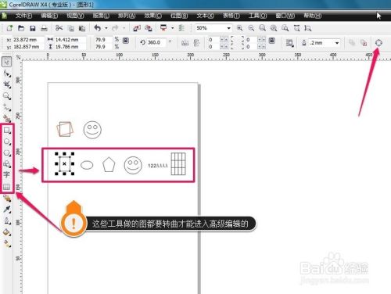Open the 窗口(W) menu
The height and width of the screenshot is (294, 391).
coord(285,16)
